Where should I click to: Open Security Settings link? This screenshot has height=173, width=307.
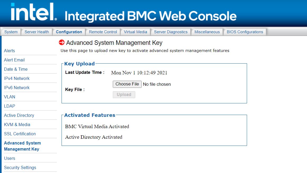[20, 167]
